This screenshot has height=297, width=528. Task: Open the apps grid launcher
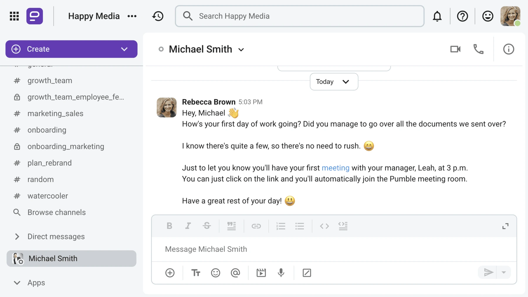(14, 16)
